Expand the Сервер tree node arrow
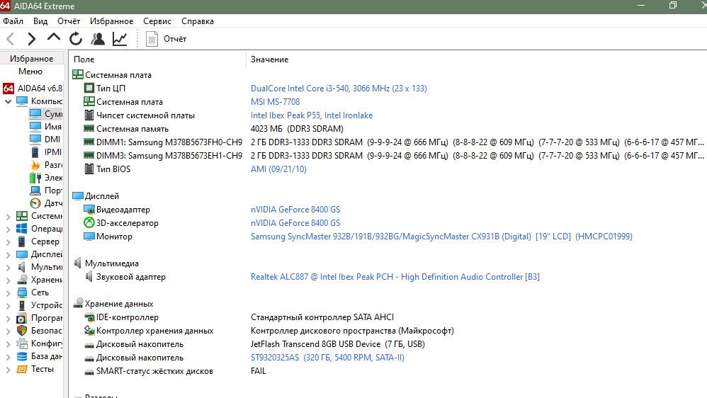Image resolution: width=707 pixels, height=398 pixels. 8,241
